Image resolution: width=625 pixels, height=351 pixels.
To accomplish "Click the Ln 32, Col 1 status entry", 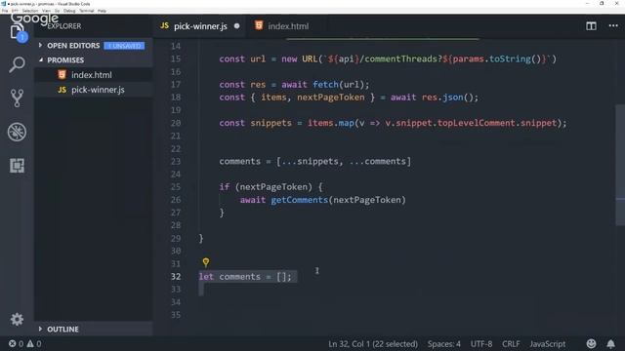I will [x=373, y=344].
